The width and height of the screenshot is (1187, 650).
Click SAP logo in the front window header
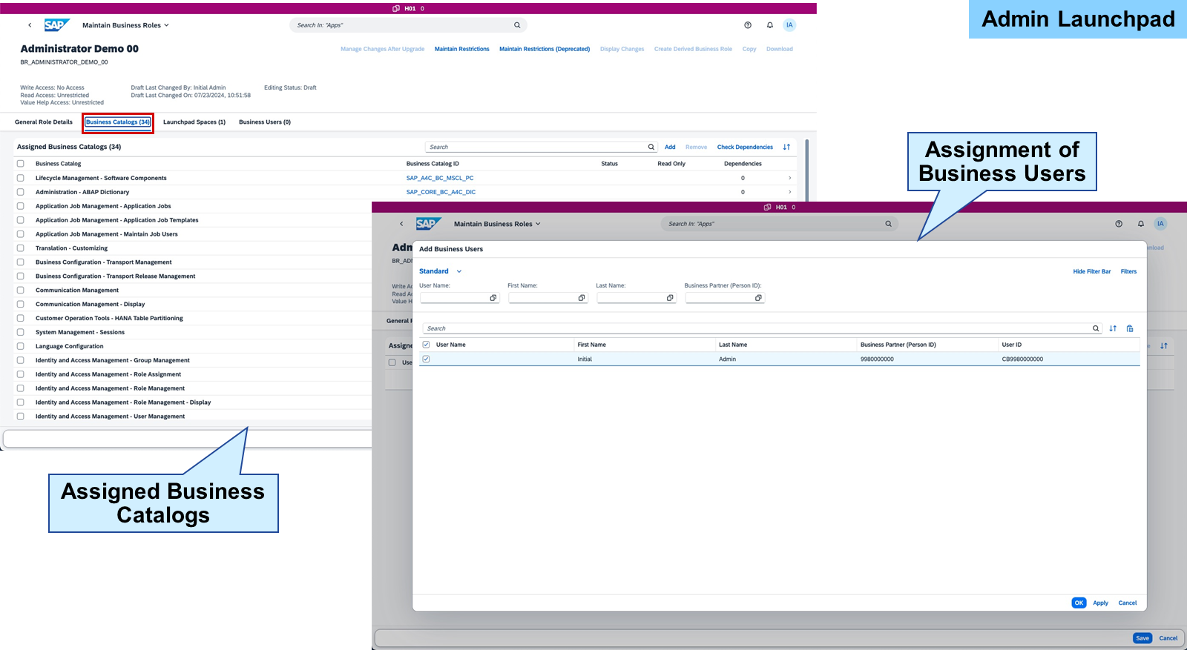pyautogui.click(x=428, y=224)
